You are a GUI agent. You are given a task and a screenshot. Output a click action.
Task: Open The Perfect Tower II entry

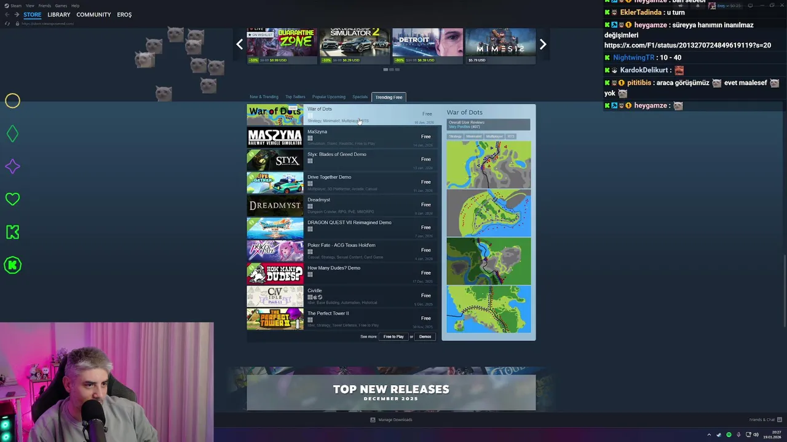click(342, 319)
